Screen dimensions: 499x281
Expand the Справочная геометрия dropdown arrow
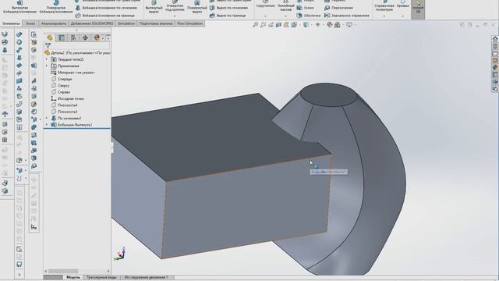click(384, 16)
